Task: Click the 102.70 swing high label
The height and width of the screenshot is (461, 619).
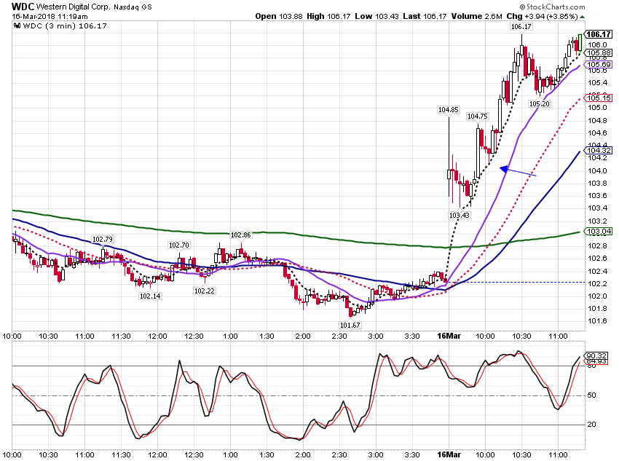Action: tap(179, 245)
